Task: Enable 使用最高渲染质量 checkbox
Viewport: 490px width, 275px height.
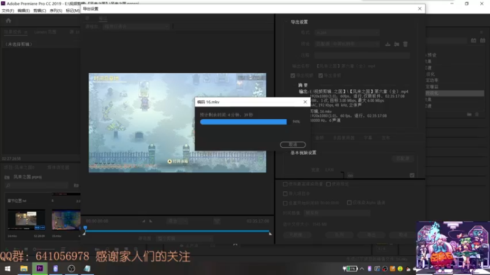Action: pos(285,185)
